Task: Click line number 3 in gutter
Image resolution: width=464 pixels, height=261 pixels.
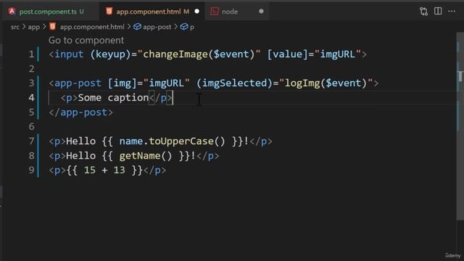Action: pos(31,83)
